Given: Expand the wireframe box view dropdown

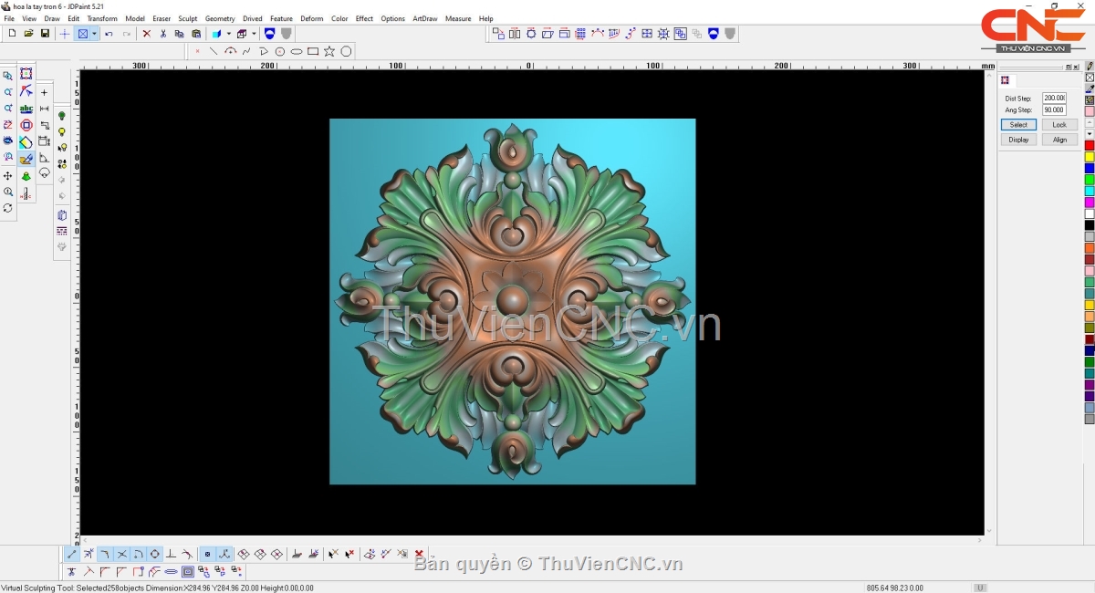Looking at the screenshot, I should click(x=254, y=34).
